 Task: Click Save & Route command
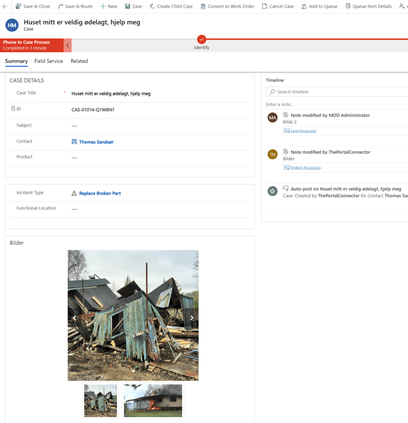(75, 7)
